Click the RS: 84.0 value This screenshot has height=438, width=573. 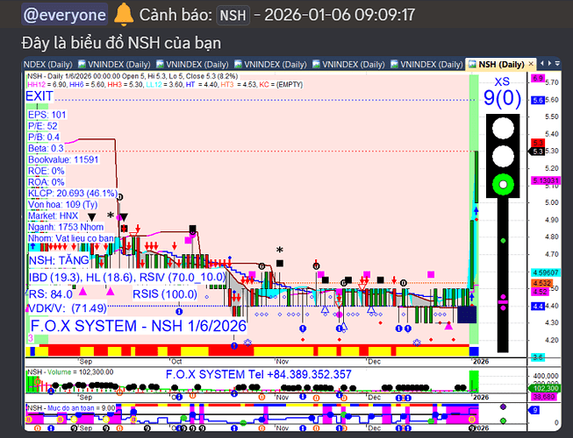(50, 294)
